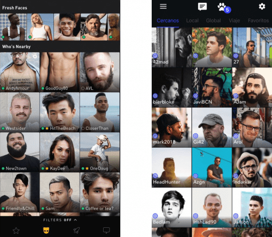Open New2town's profile tile

click(19, 152)
